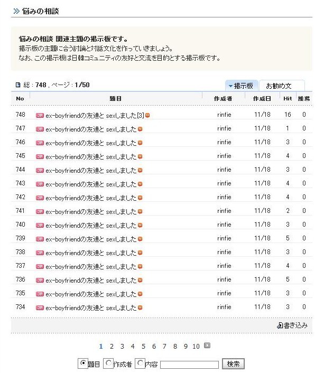Focus the search keyword text field
This screenshot has height=373, width=324.
click(x=189, y=364)
